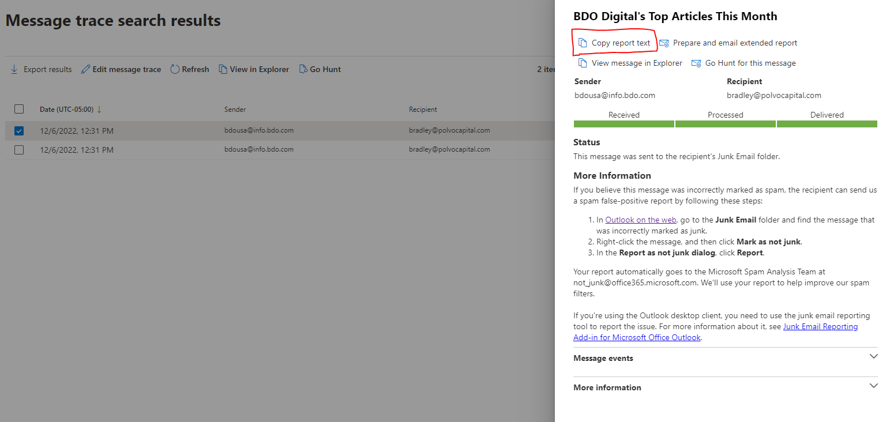
Task: Open Junk Email Reporting Add-in link
Action: (716, 332)
